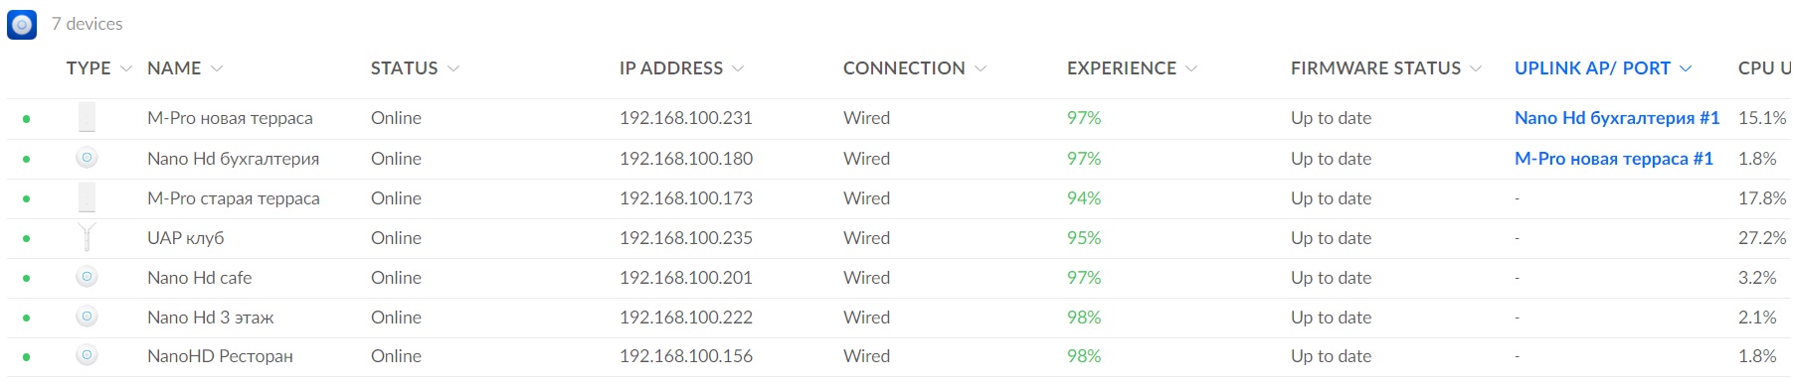This screenshot has height=384, width=1793.
Task: Sort by the TYPE column chevron
Action: [x=126, y=68]
